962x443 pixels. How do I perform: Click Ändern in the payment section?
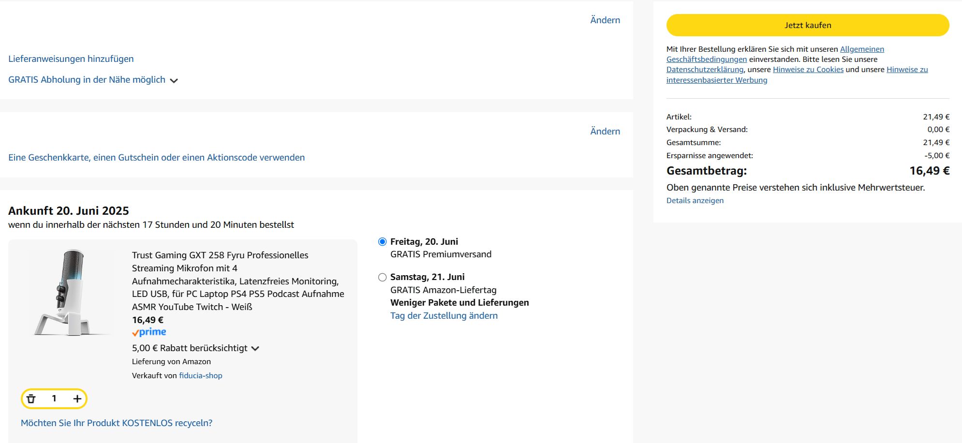pyautogui.click(x=605, y=131)
